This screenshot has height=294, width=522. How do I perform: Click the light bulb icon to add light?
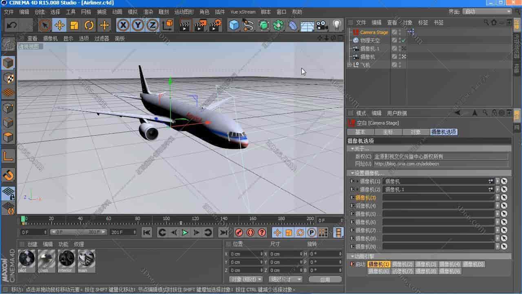coord(336,25)
